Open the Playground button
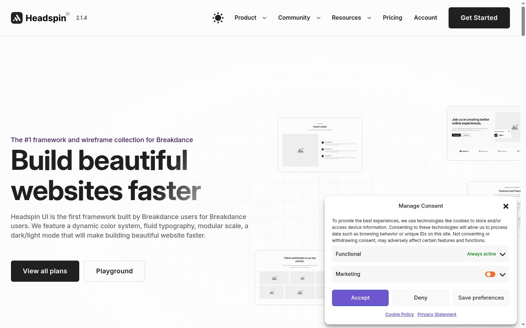The height and width of the screenshot is (328, 526). click(114, 271)
